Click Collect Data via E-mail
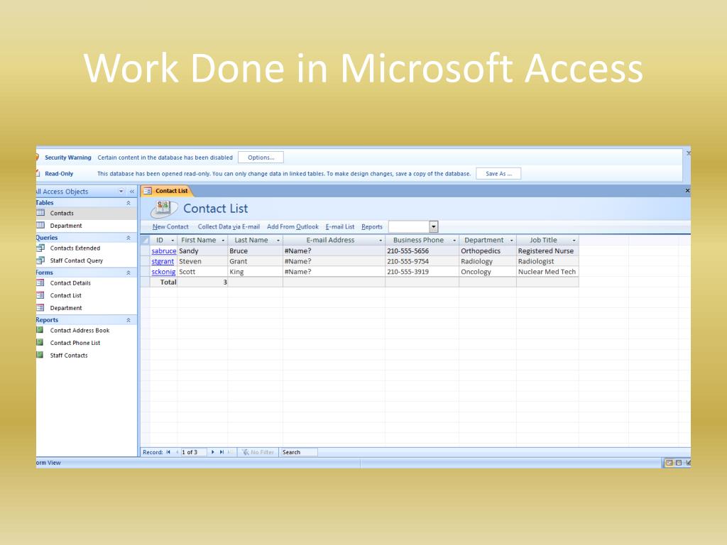This screenshot has height=545, width=727. (229, 226)
